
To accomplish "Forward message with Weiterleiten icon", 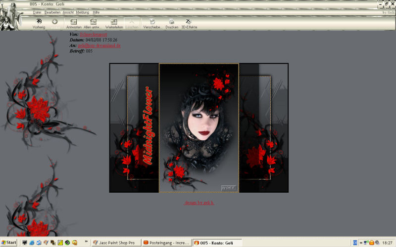I will coord(114,22).
